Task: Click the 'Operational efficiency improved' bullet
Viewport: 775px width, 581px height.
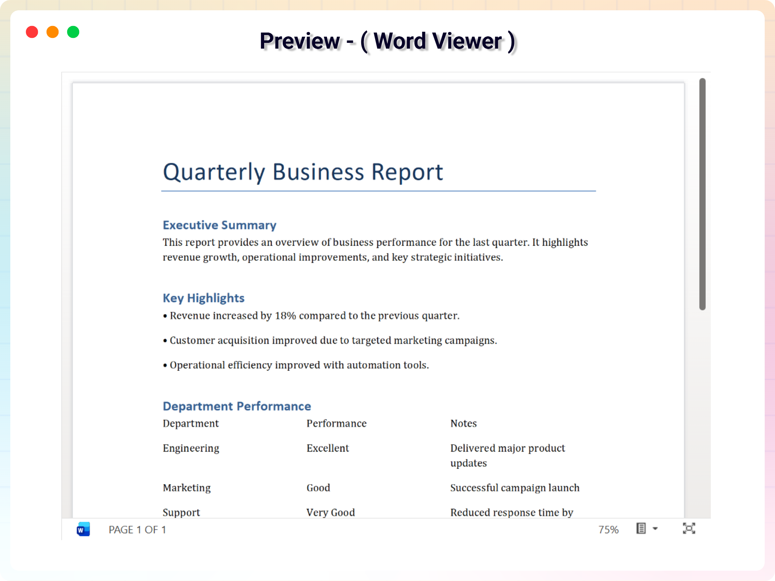Action: (x=296, y=365)
